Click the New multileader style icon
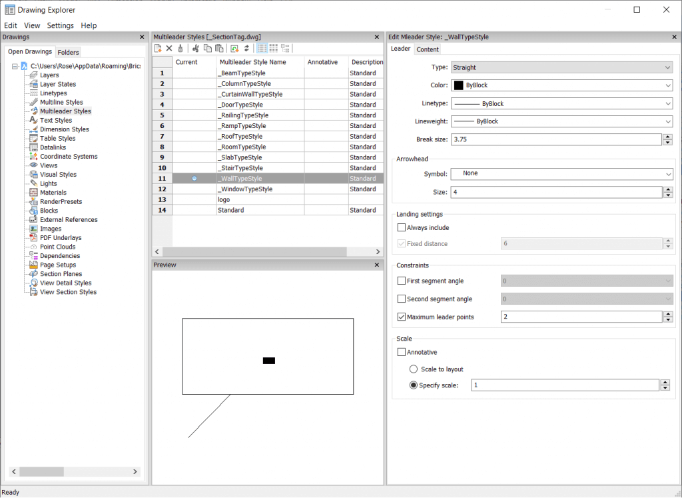This screenshot has width=682, height=498. click(159, 48)
